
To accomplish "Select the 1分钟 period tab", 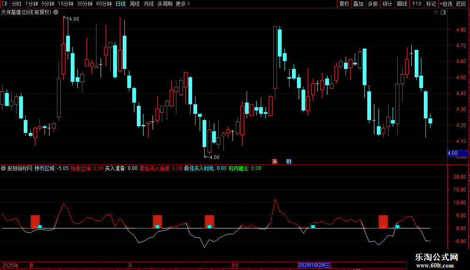I will coord(32,4).
